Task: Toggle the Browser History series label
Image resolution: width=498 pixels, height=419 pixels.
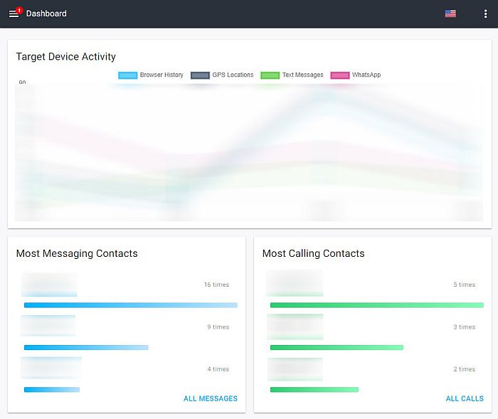Action: (161, 75)
